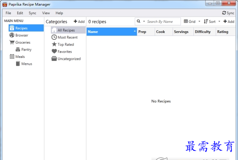Sort by the Prep column header
The width and height of the screenshot is (238, 160).
coord(146,32)
